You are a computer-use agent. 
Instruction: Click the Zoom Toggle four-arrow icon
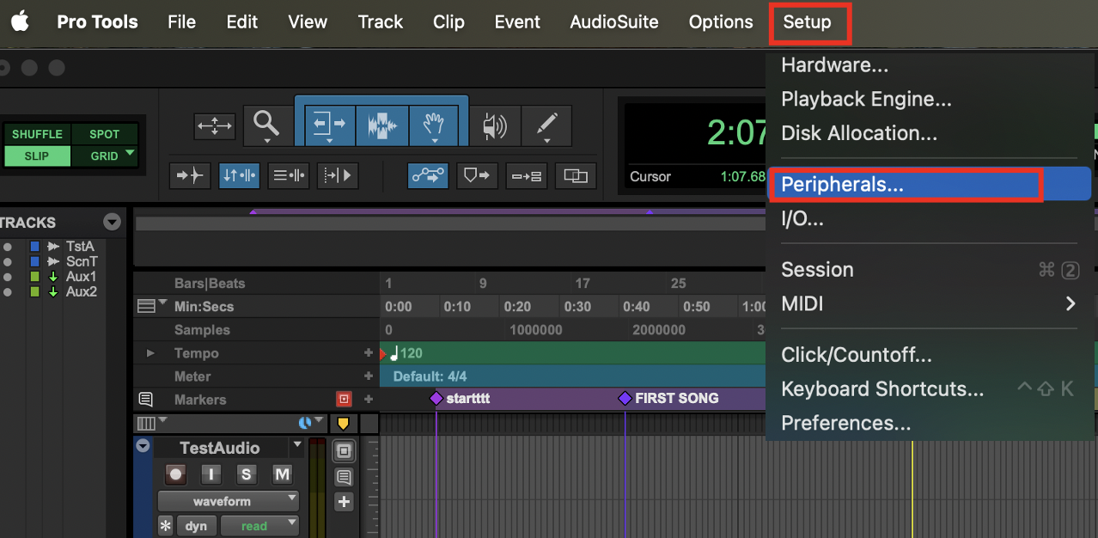tap(214, 125)
